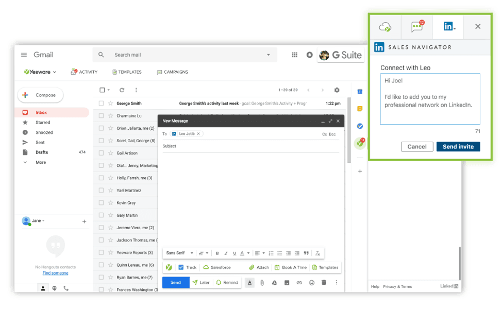Star the Charmaine Lu email
The image size is (502, 309).
110,116
